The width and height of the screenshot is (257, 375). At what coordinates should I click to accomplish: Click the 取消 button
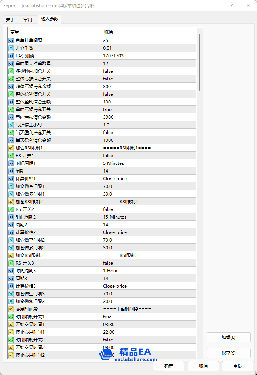point(203,366)
